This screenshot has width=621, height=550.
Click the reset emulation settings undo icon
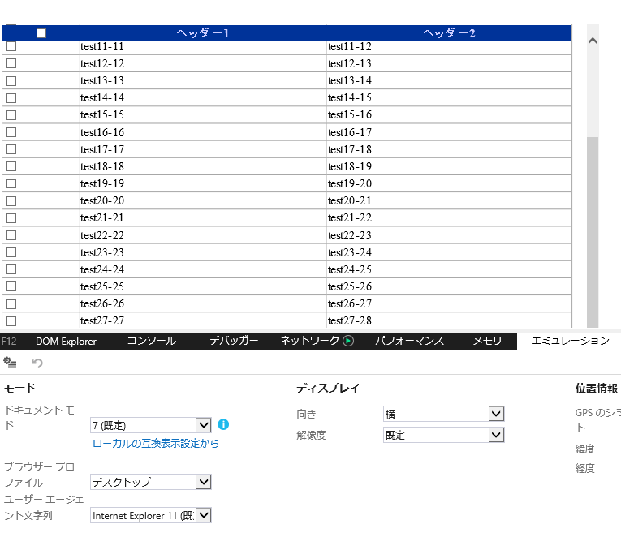pos(37,363)
